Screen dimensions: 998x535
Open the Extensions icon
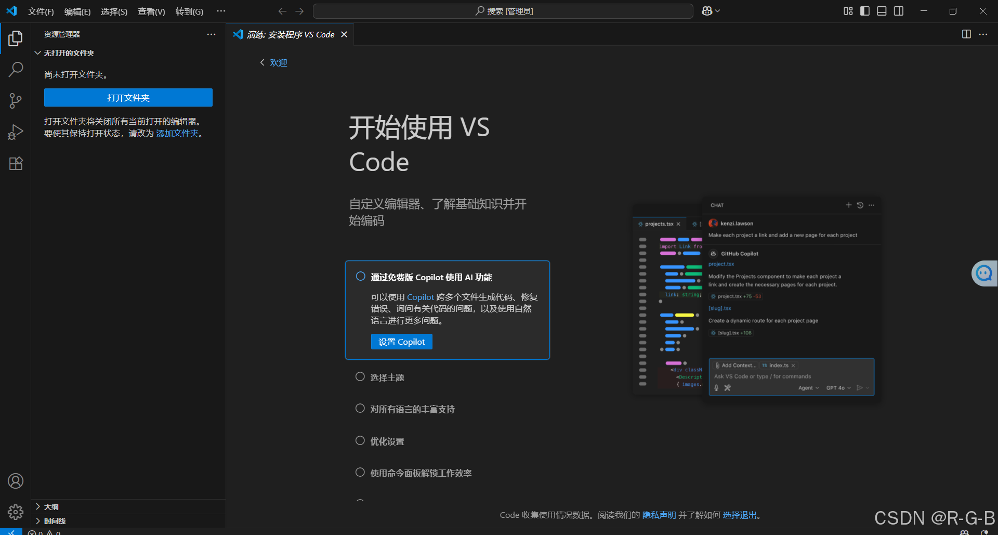click(x=16, y=163)
